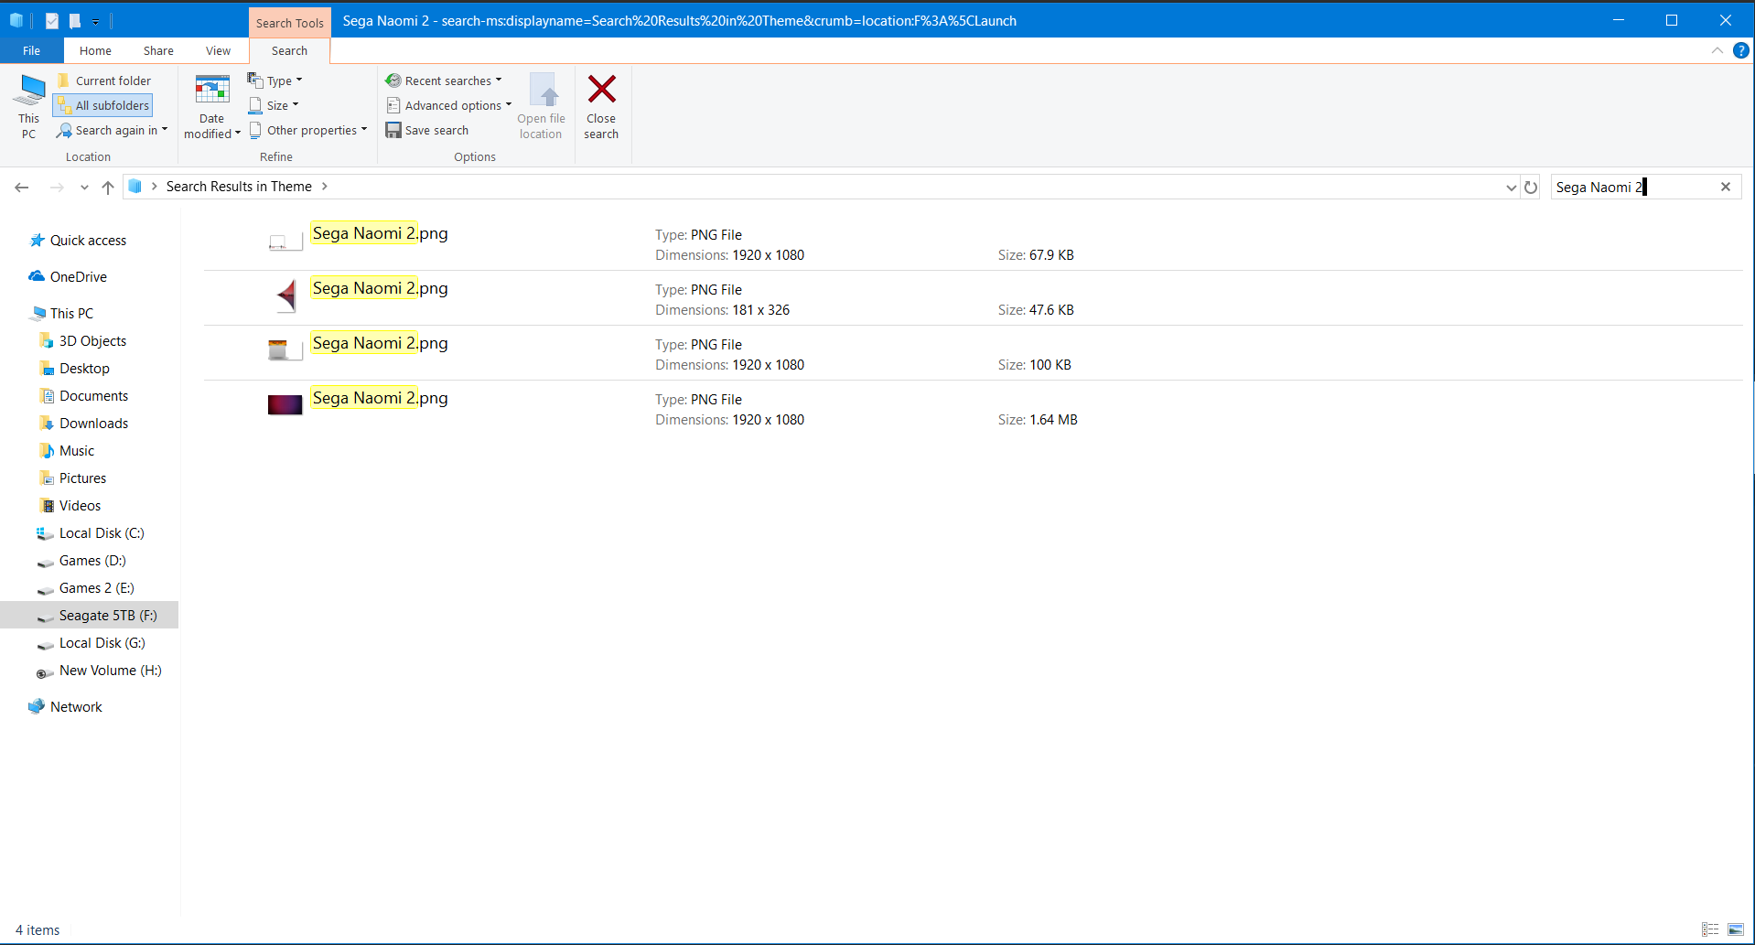Switch to the Share ribbon tab

pyautogui.click(x=158, y=50)
